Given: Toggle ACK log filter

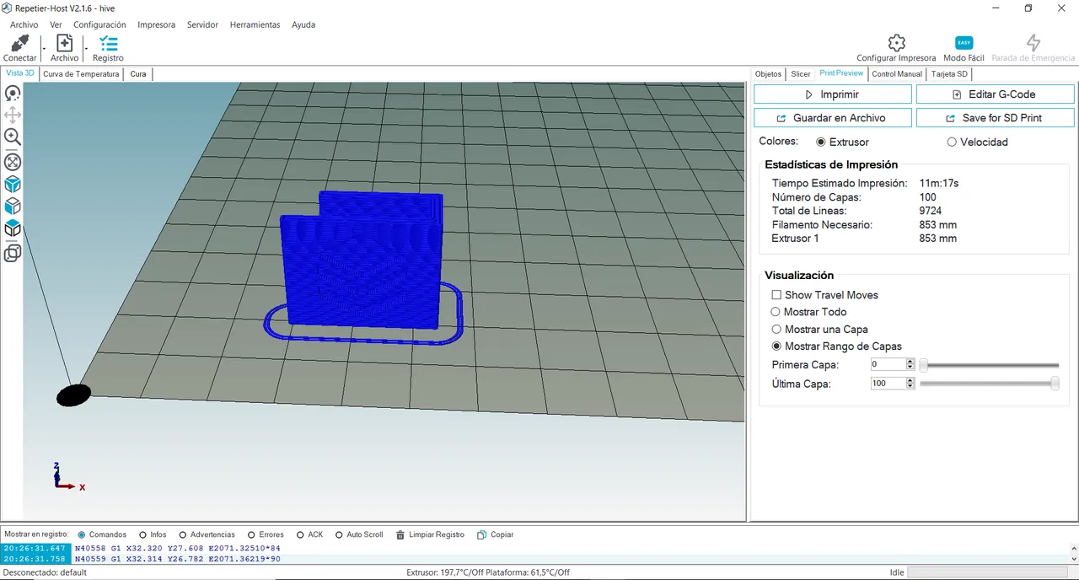Looking at the screenshot, I should click(x=300, y=534).
